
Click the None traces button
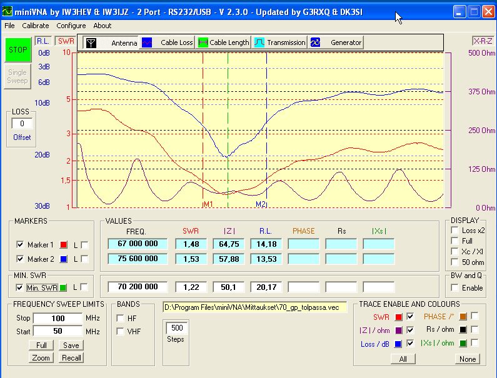coord(468,359)
